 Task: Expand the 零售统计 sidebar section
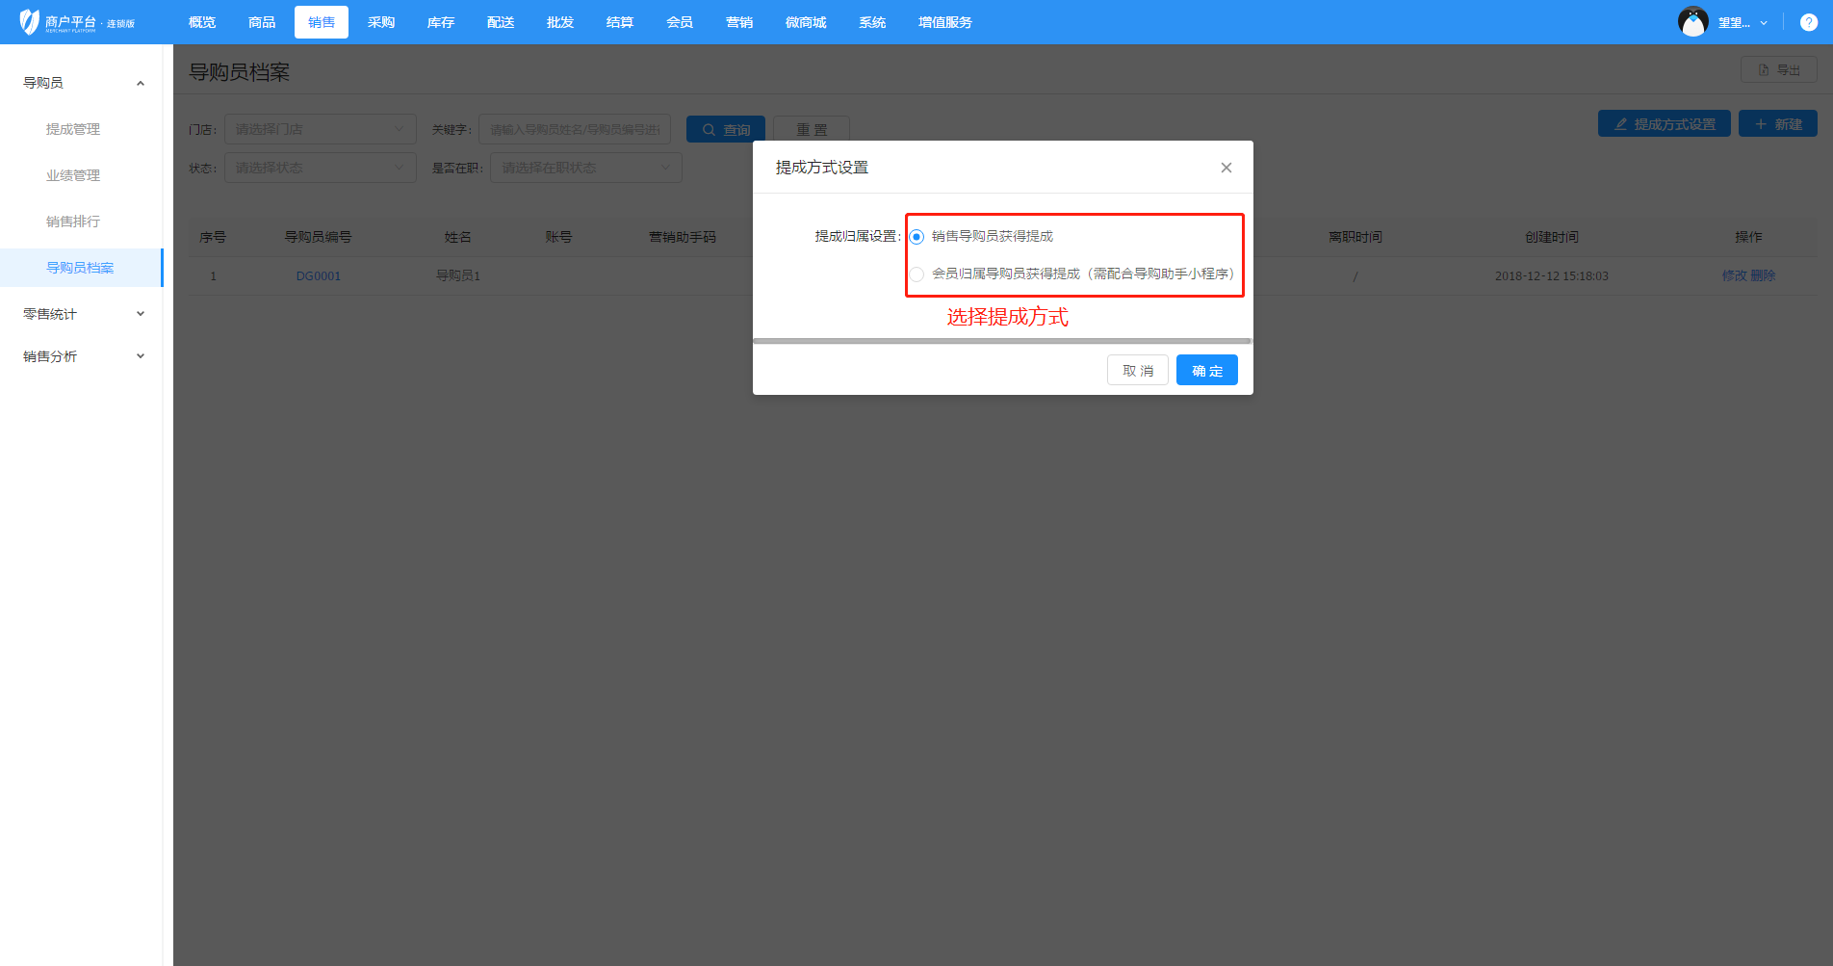tap(82, 314)
